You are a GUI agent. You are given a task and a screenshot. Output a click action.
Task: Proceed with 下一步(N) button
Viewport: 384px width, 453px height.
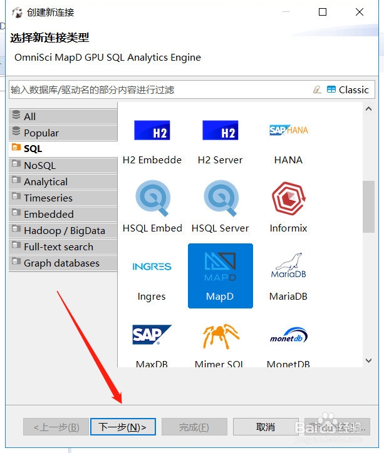coord(123,427)
